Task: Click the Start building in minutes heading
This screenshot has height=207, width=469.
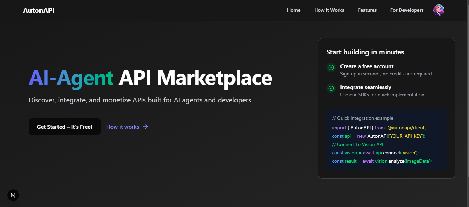Action: click(365, 52)
